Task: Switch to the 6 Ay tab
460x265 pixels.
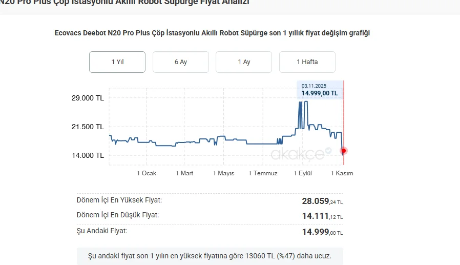Action: click(180, 62)
